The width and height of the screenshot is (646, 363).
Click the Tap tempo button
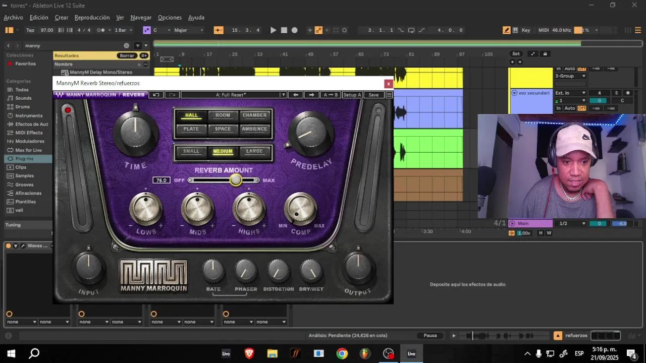click(30, 30)
